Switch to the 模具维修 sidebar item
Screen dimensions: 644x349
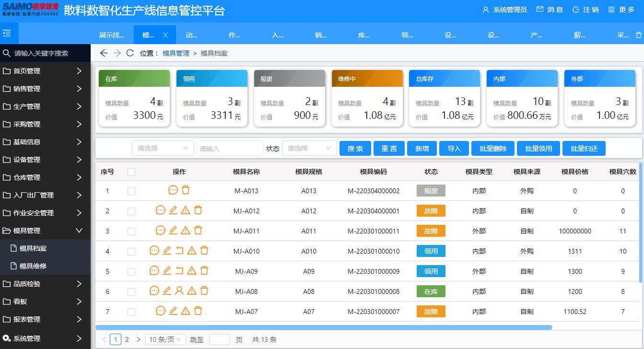pyautogui.click(x=34, y=266)
